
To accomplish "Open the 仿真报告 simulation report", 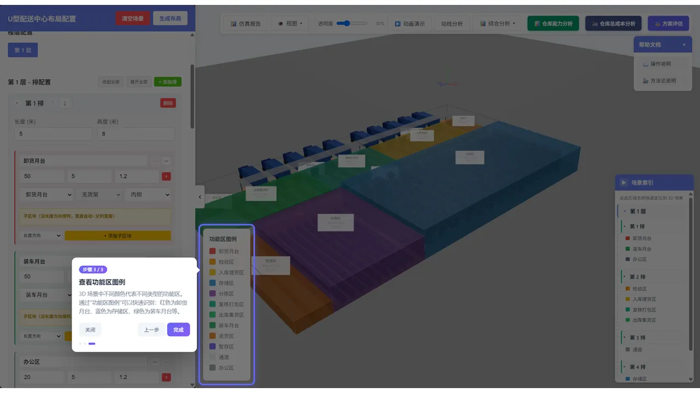I will click(x=246, y=23).
